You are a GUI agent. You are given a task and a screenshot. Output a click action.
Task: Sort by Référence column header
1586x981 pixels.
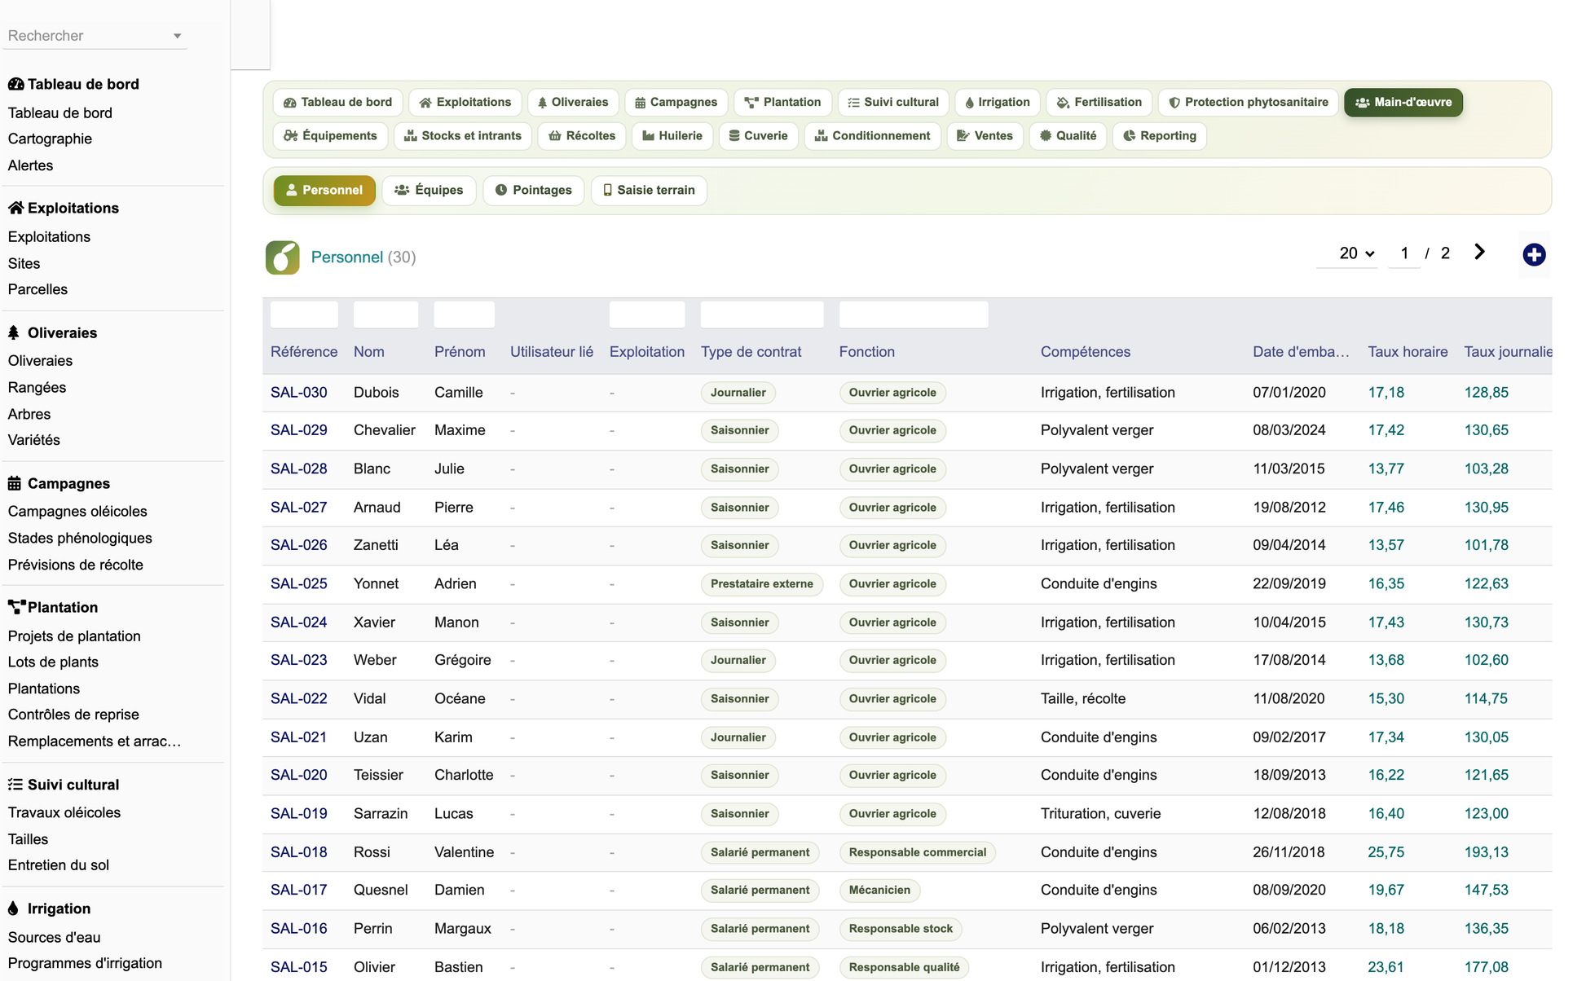pyautogui.click(x=304, y=352)
